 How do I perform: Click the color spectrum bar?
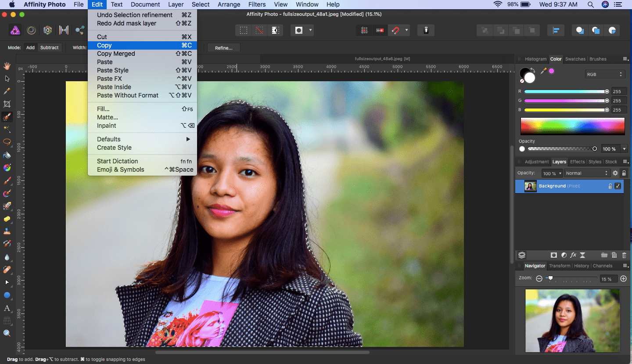coord(572,126)
